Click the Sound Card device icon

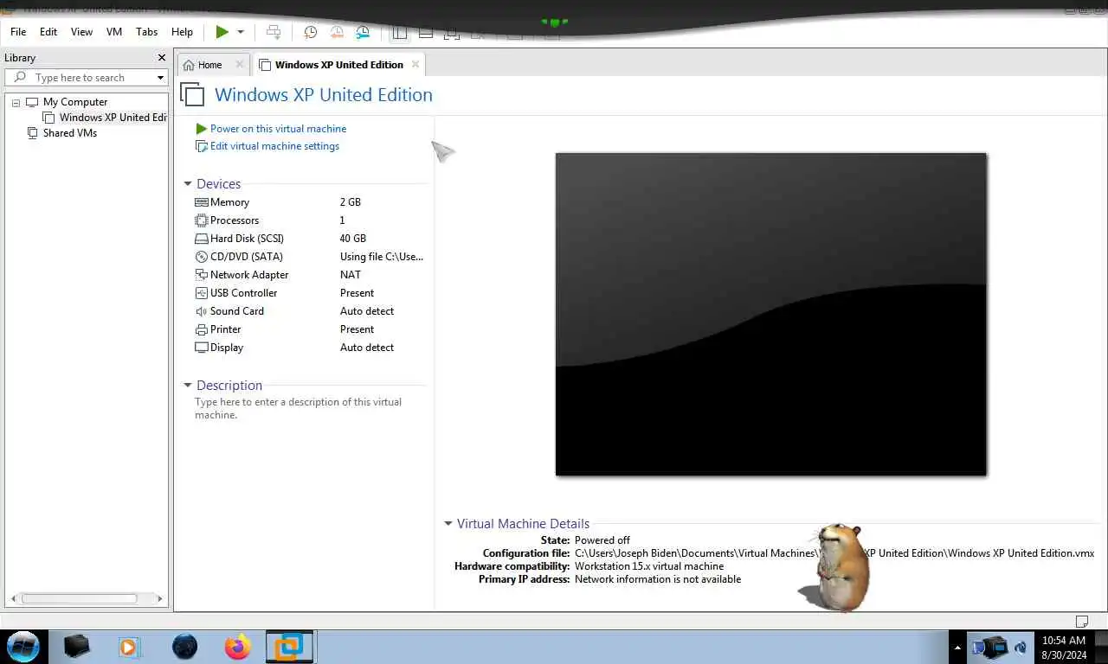click(x=202, y=311)
